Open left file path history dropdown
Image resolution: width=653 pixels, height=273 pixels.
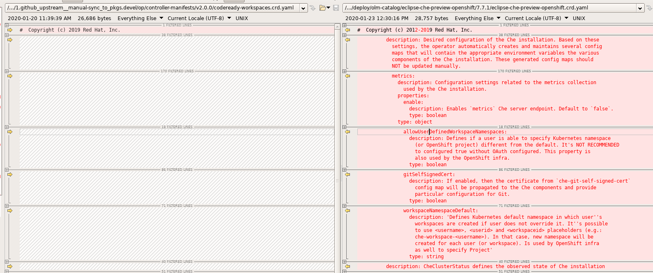pos(303,8)
